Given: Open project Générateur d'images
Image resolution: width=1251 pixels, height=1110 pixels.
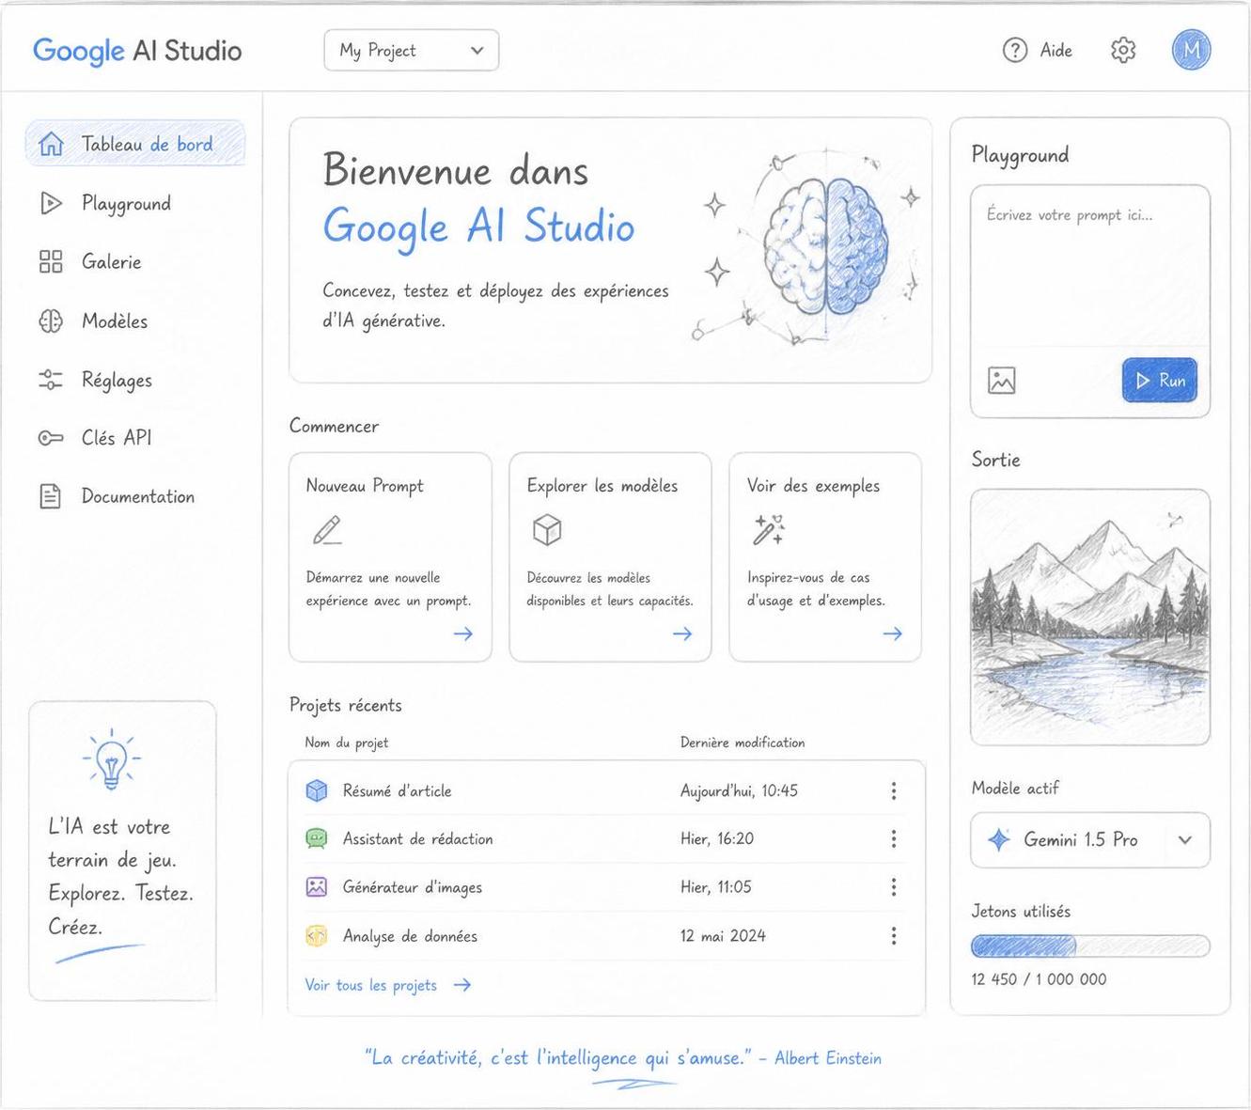Looking at the screenshot, I should coord(413,887).
